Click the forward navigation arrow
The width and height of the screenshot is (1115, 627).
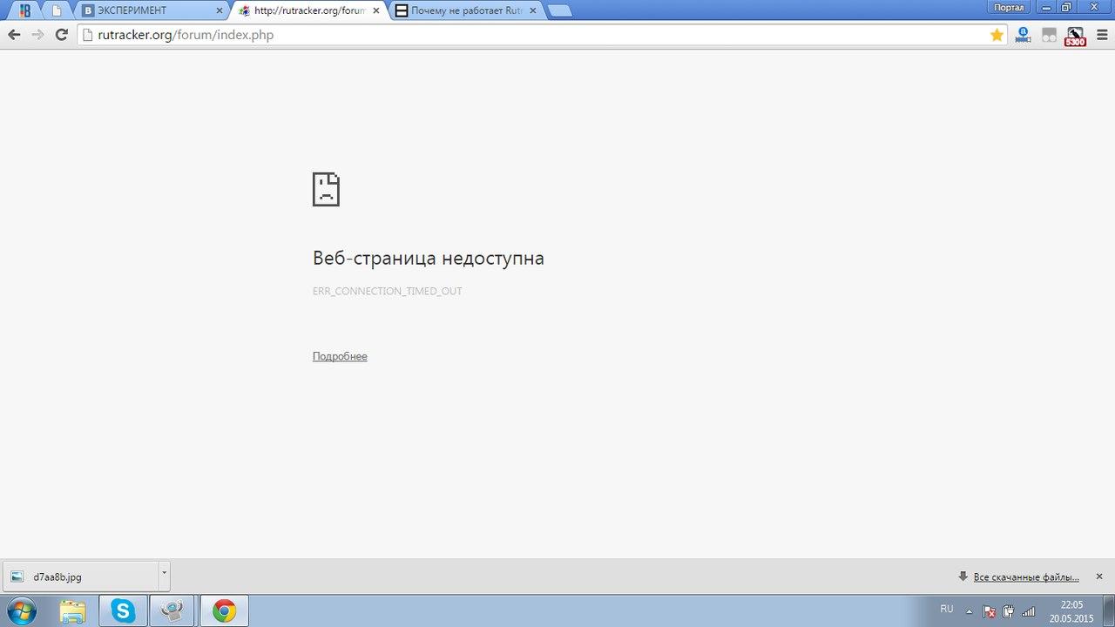pos(37,35)
